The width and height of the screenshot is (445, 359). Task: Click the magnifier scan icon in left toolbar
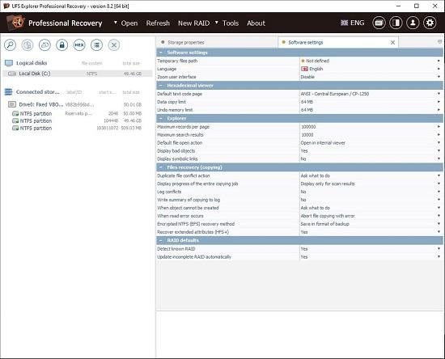(x=11, y=44)
